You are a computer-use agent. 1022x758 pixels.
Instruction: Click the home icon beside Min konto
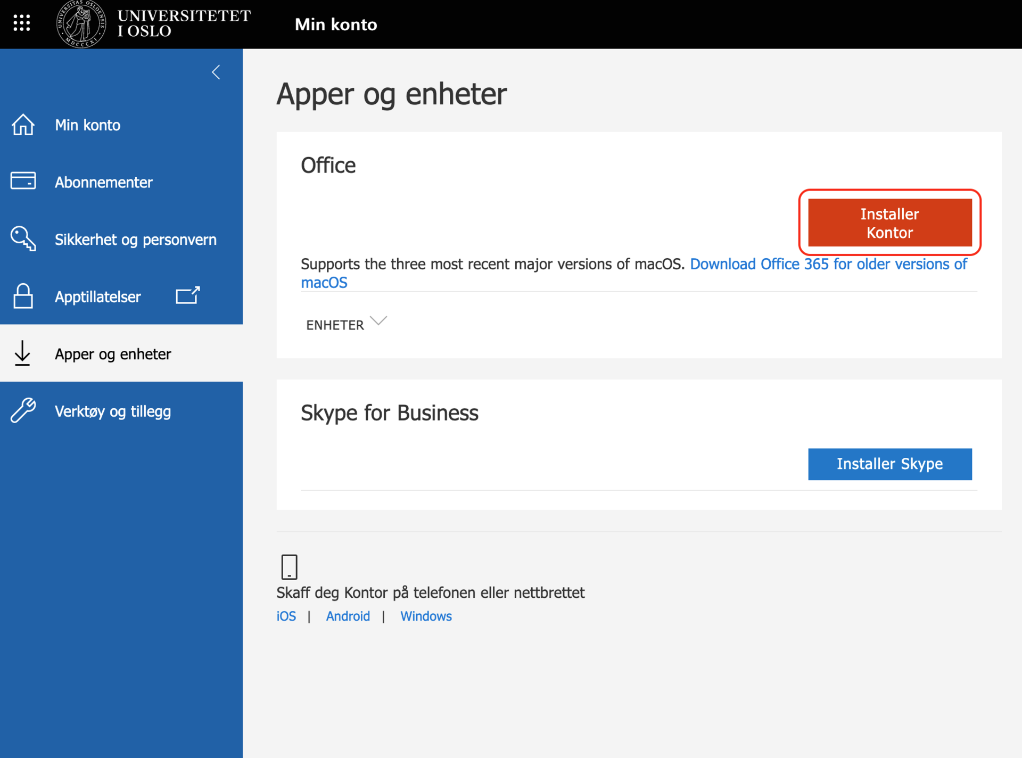[x=23, y=125]
